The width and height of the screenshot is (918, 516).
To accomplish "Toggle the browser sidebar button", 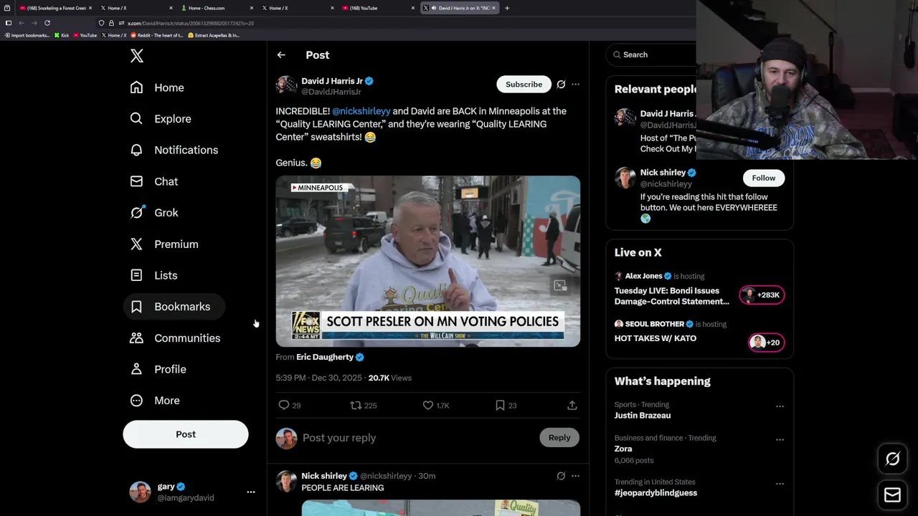I will [8, 23].
